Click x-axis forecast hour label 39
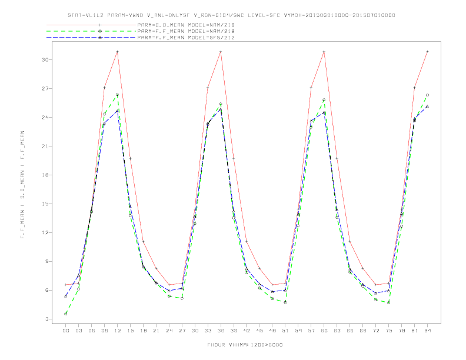466x360 pixels. tap(234, 331)
